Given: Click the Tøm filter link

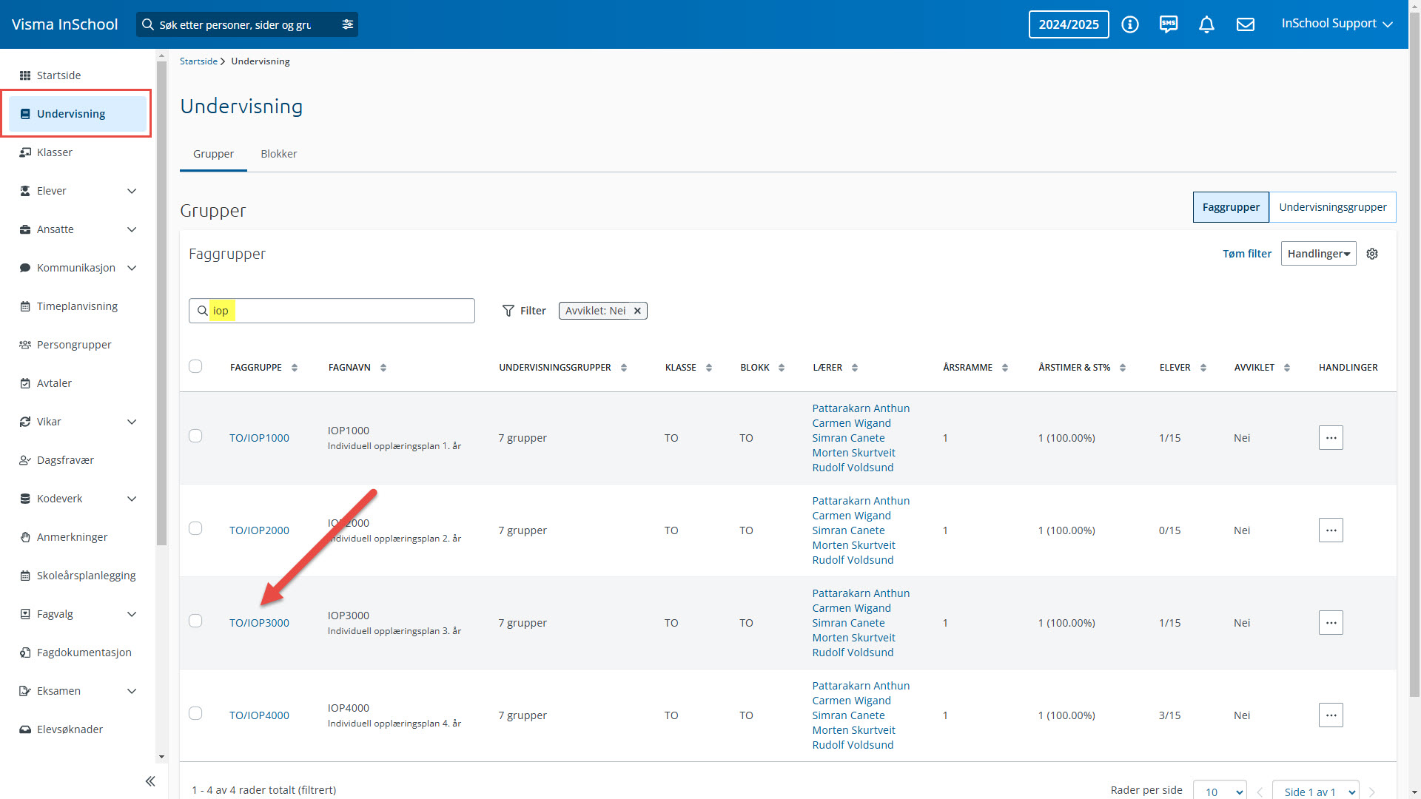Looking at the screenshot, I should tap(1246, 254).
